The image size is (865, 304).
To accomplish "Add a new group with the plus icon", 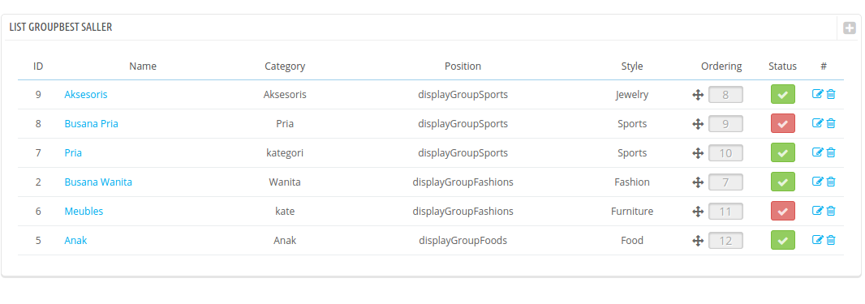I will click(850, 28).
